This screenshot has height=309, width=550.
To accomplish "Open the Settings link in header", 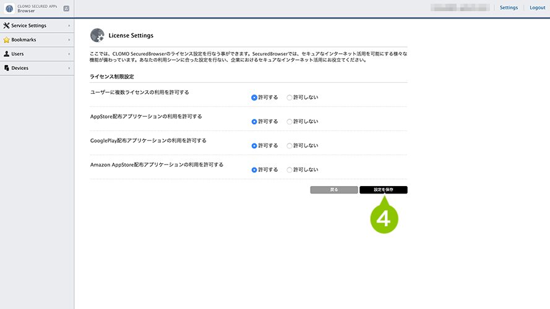I will tap(509, 7).
